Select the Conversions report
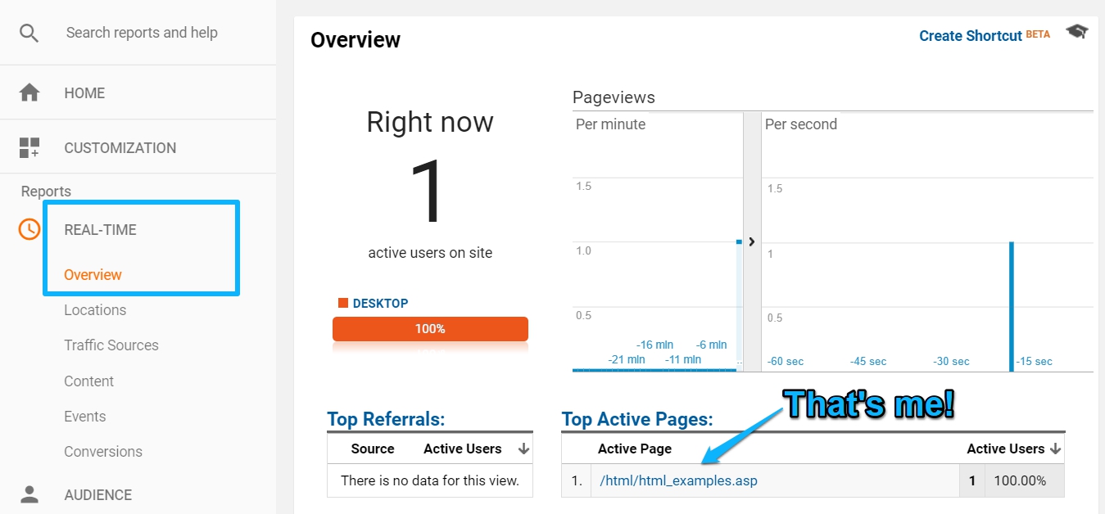The image size is (1105, 514). click(103, 451)
